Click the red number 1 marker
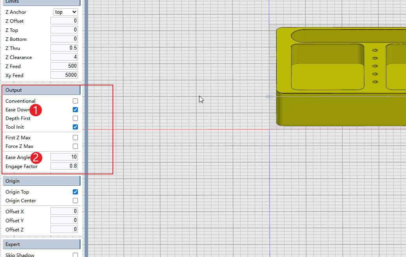Screen dimensions: 406x257 click(x=36, y=110)
